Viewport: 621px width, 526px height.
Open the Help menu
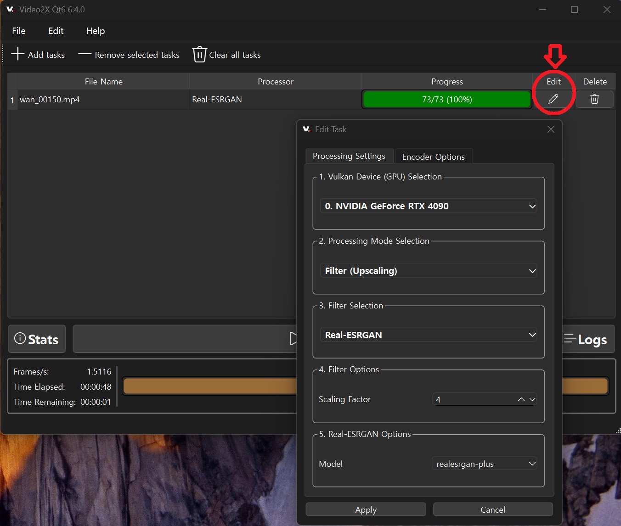96,31
